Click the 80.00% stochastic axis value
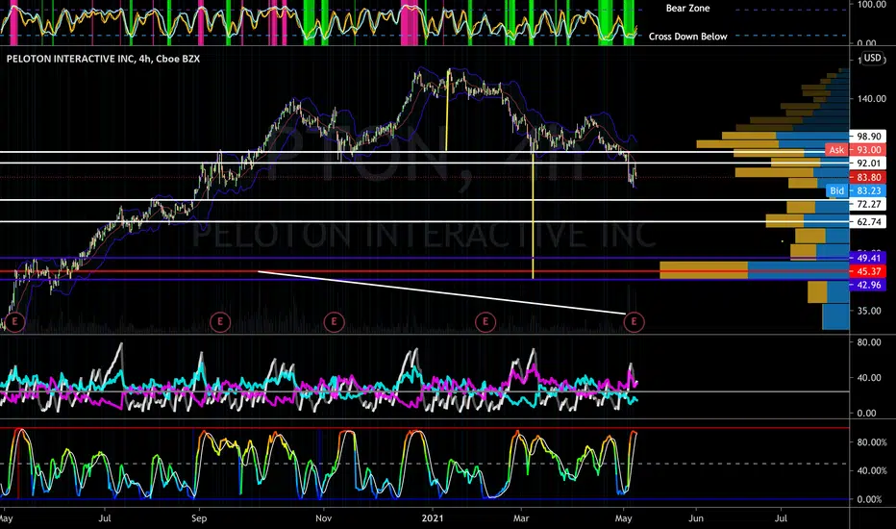This screenshot has height=529, width=896. (871, 442)
